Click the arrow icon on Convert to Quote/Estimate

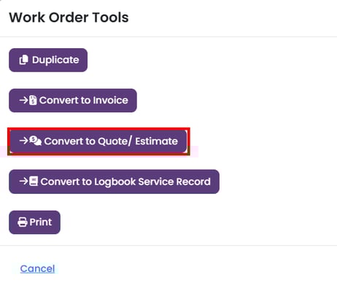(x=24, y=141)
